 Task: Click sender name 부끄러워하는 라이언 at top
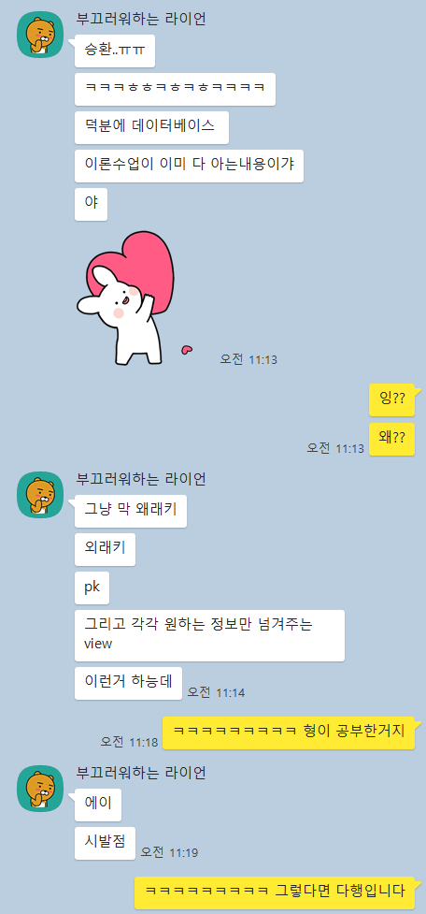click(141, 19)
